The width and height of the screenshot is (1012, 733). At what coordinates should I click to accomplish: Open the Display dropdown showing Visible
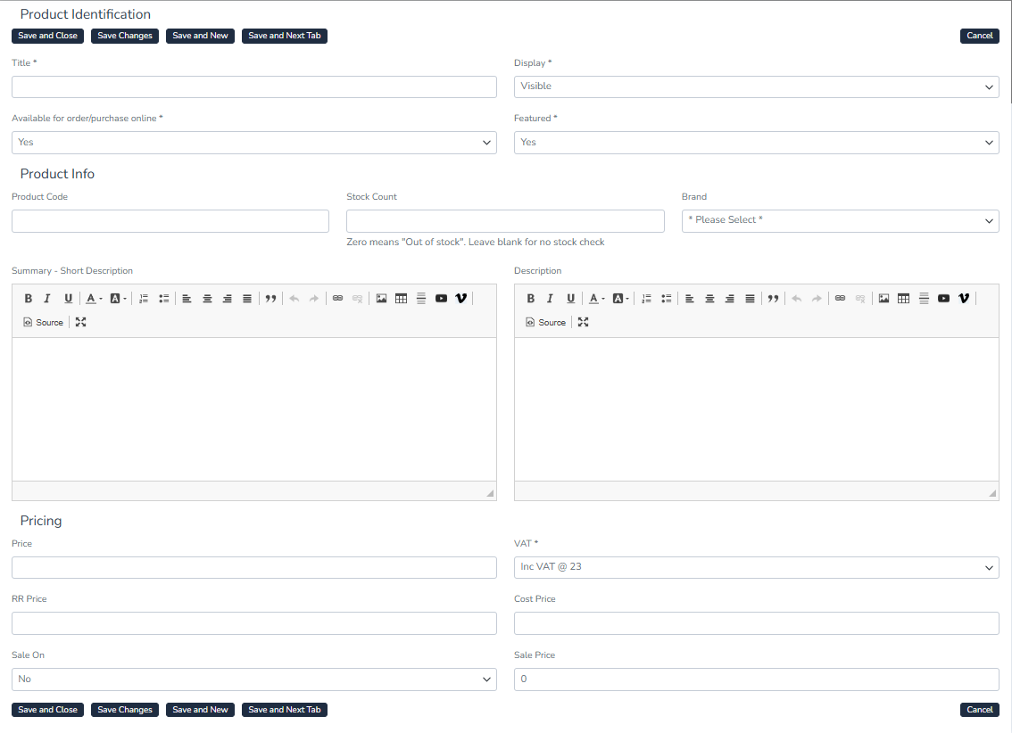(x=756, y=86)
